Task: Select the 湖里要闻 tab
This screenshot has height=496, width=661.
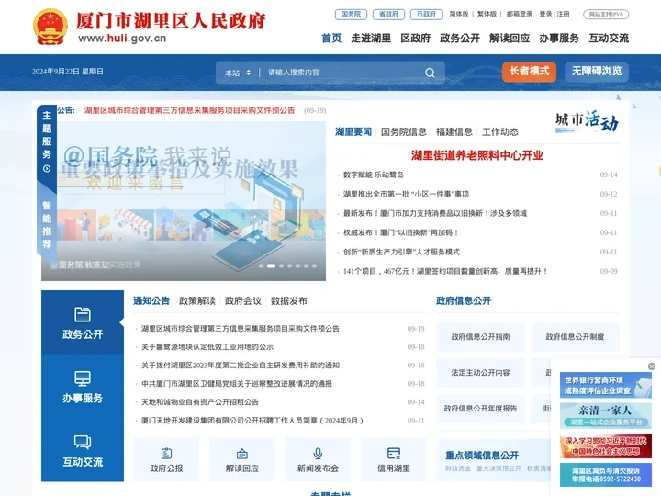Action: [353, 132]
